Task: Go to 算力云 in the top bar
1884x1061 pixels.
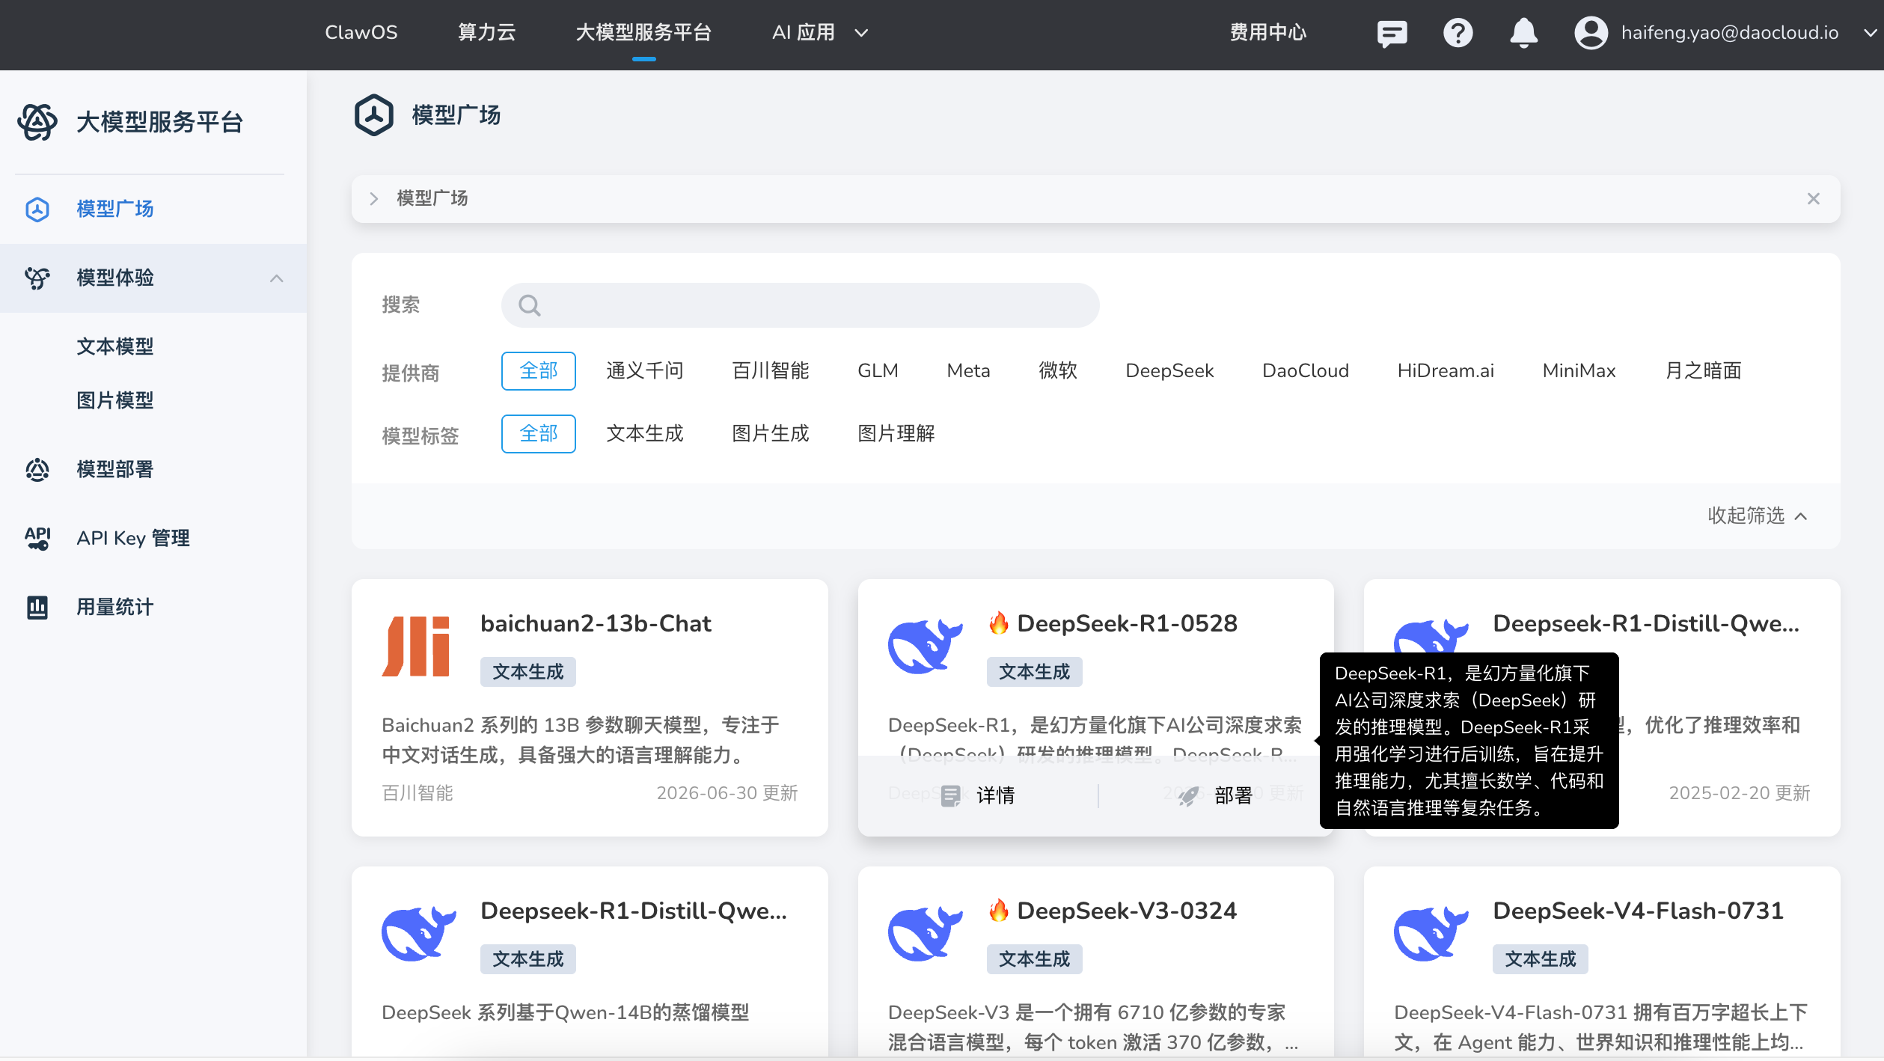Action: point(487,33)
